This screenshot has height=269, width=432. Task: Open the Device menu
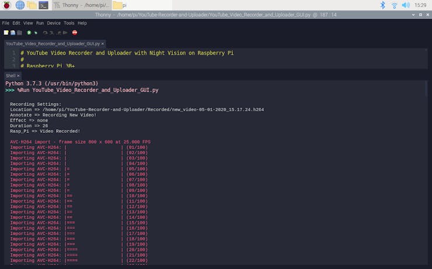coord(54,23)
